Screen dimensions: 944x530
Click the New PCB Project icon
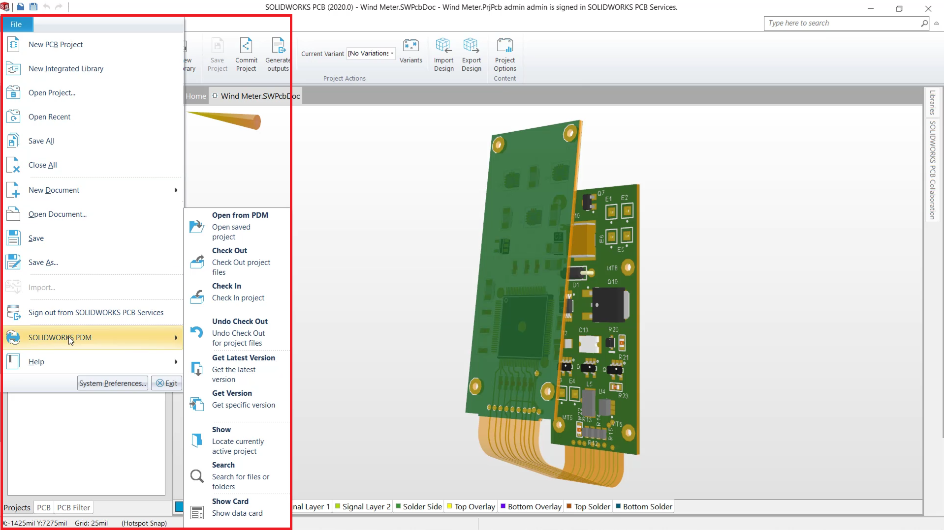tap(13, 45)
